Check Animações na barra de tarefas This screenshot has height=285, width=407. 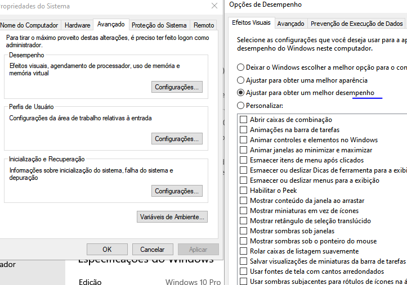point(244,129)
